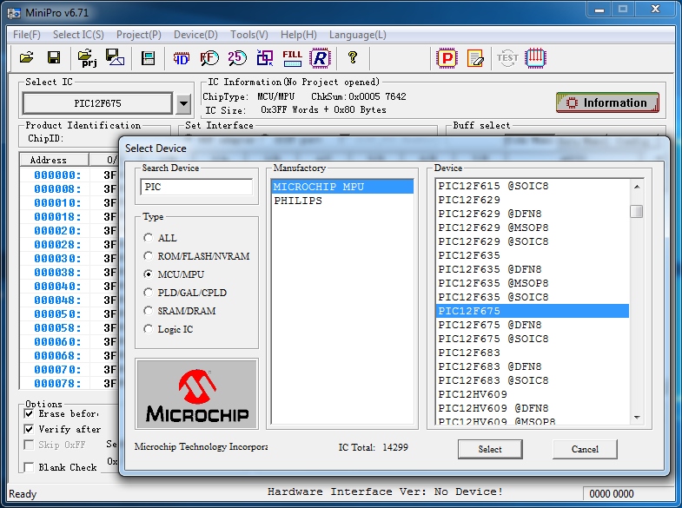682x508 pixels.
Task: Click the data swap icon
Action: pyautogui.click(x=265, y=58)
